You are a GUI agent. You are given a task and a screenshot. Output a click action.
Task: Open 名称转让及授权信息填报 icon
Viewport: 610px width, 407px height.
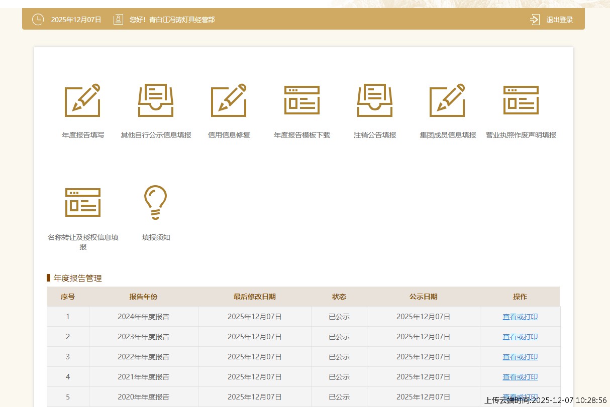(83, 202)
